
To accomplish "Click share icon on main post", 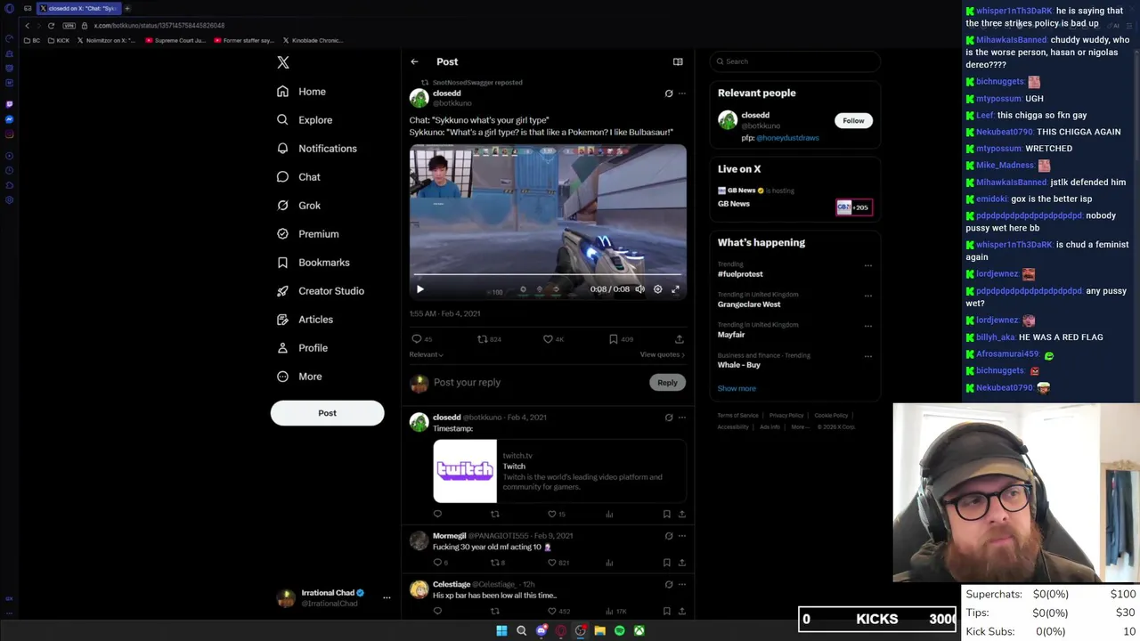I will (x=679, y=339).
